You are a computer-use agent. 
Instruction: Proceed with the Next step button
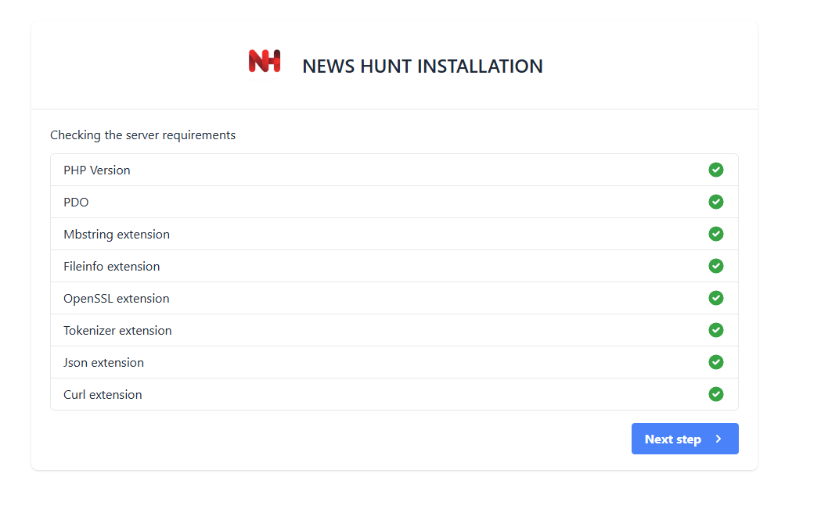[x=685, y=439]
